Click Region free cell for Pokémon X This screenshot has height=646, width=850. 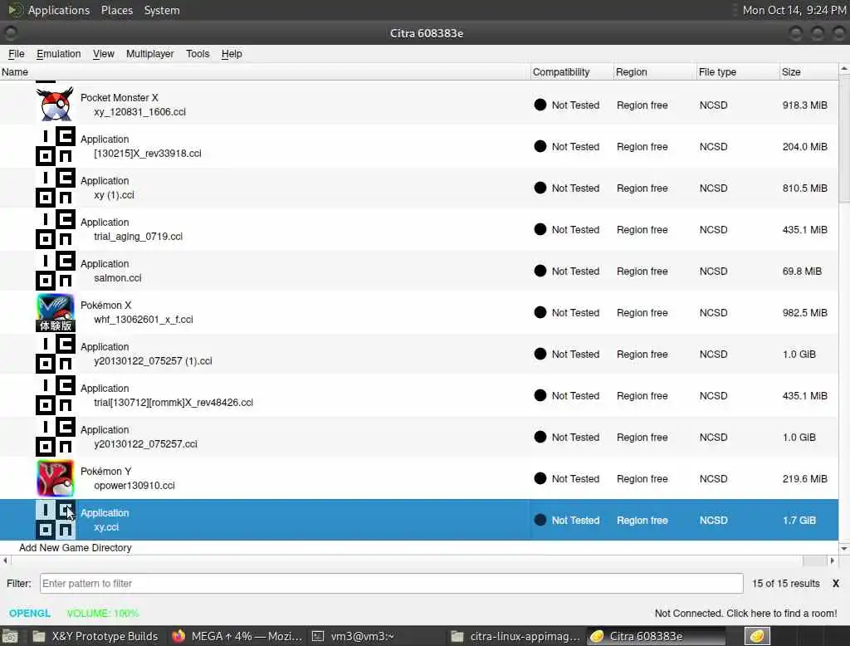[642, 312]
